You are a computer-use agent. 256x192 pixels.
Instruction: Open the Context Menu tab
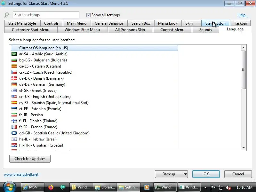(x=172, y=30)
